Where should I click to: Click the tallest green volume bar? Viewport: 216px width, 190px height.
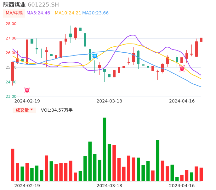(x=104, y=149)
